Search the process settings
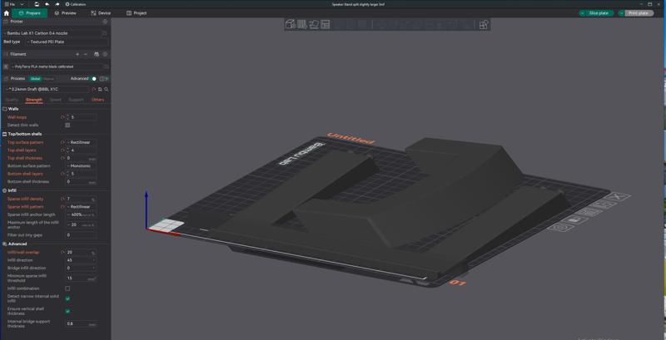Screen dimensions: 666x340 pyautogui.click(x=107, y=90)
